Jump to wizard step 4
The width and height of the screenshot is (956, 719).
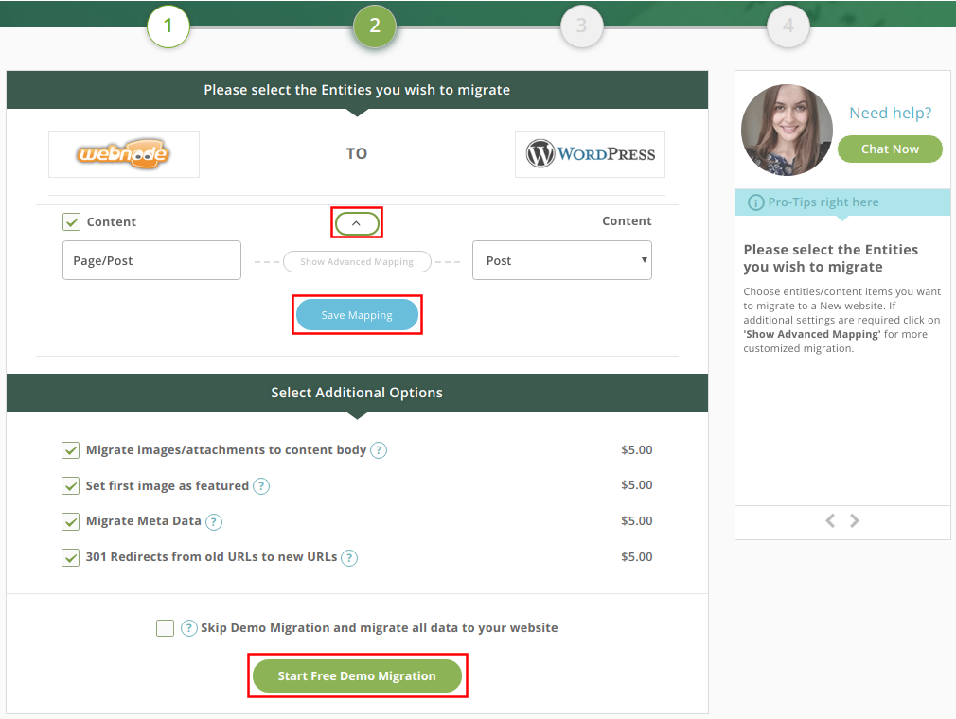(x=788, y=26)
